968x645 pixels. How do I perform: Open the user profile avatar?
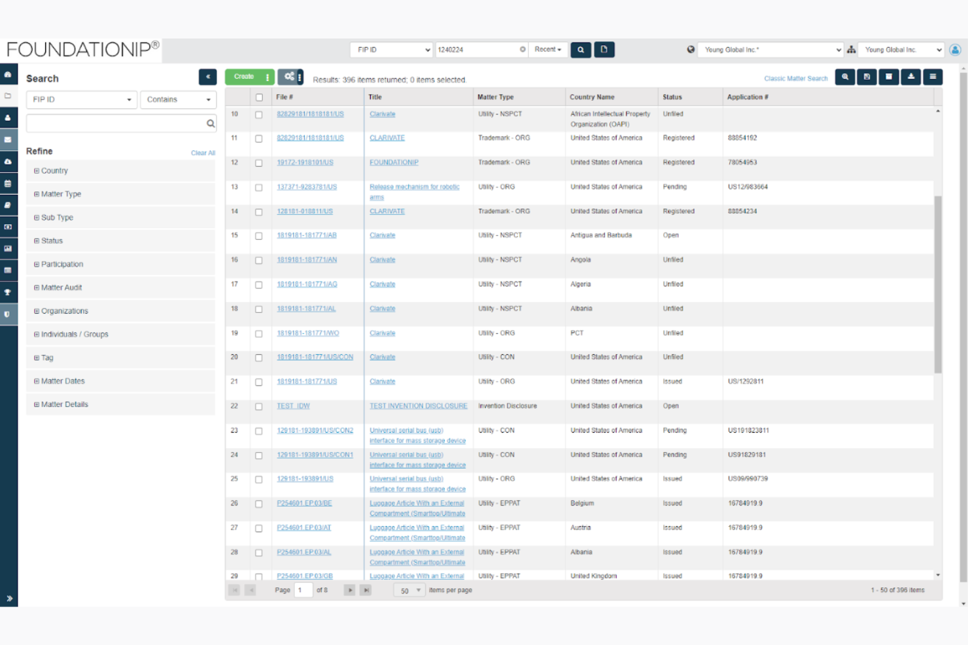955,50
